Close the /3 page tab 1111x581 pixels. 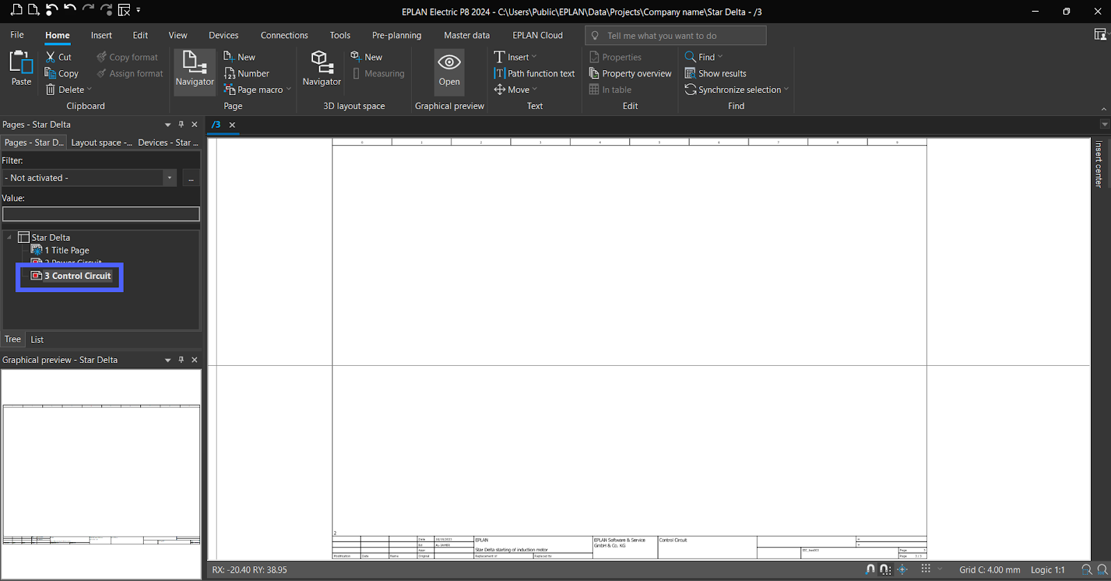pyautogui.click(x=233, y=125)
